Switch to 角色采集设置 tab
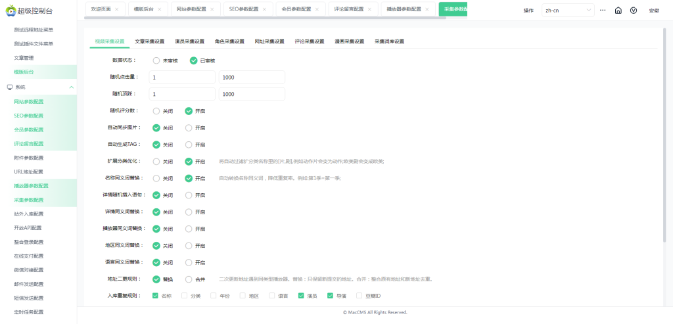The image size is (673, 324). (229, 41)
